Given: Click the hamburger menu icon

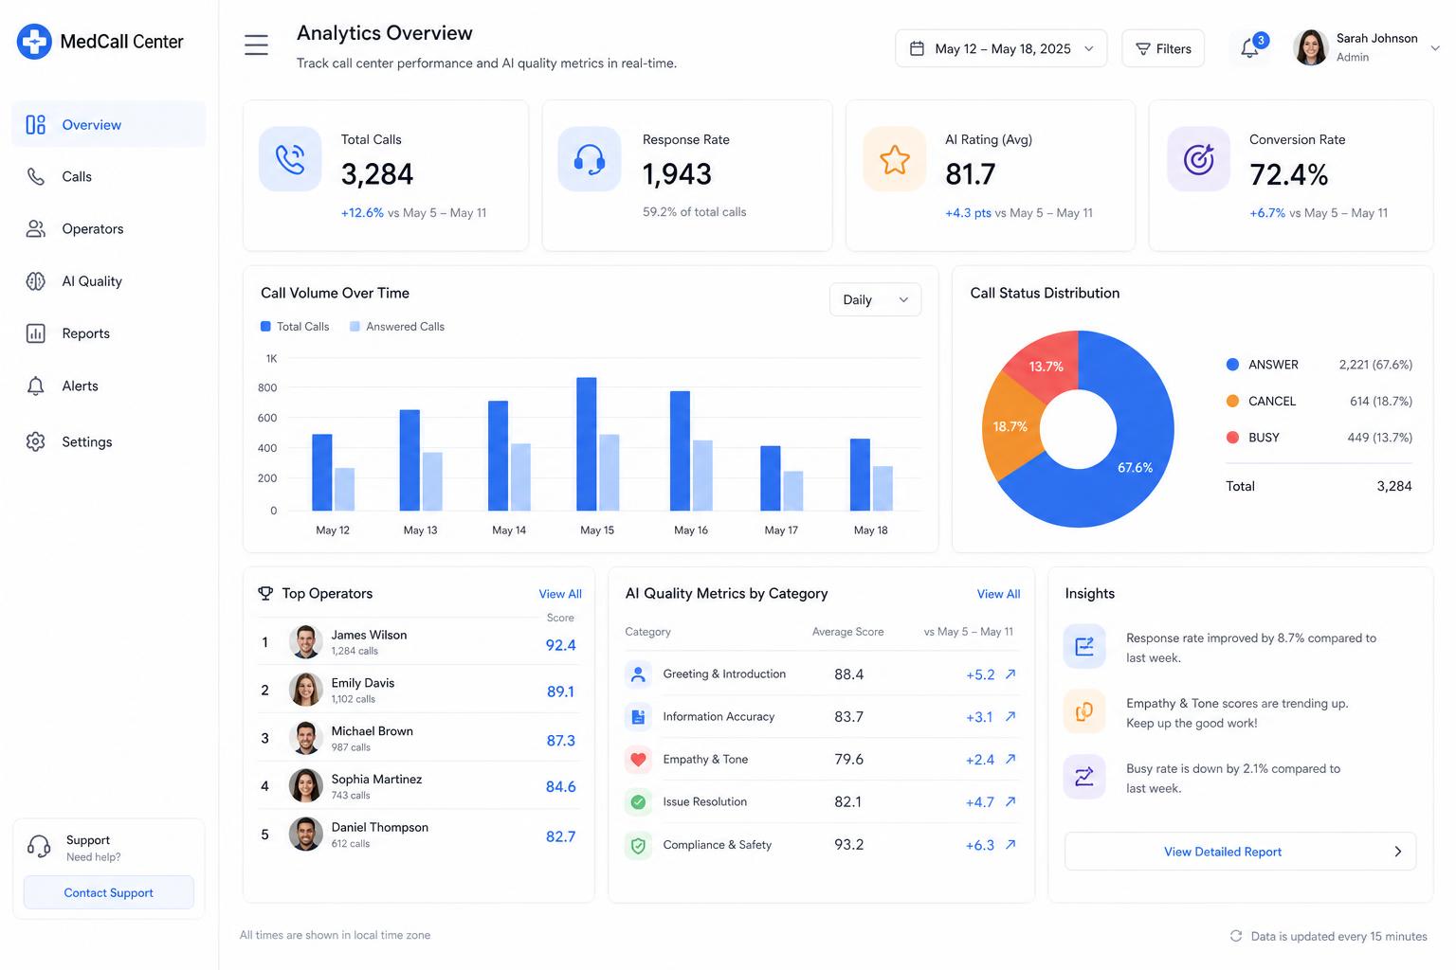Looking at the screenshot, I should pos(256,45).
